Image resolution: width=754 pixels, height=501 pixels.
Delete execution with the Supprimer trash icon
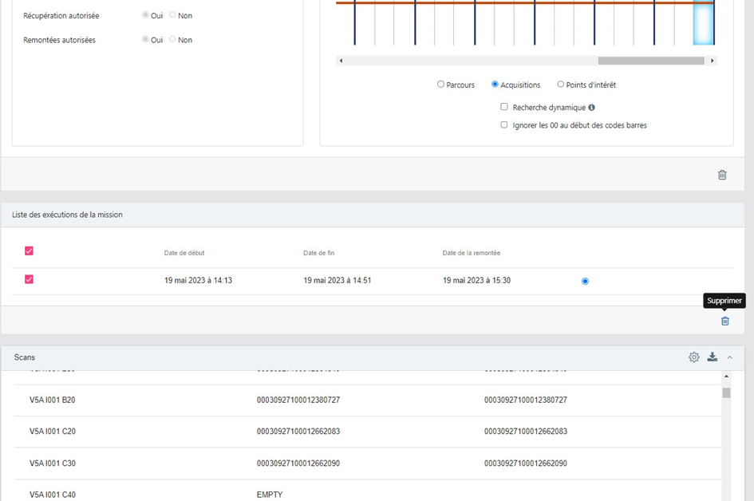click(725, 321)
